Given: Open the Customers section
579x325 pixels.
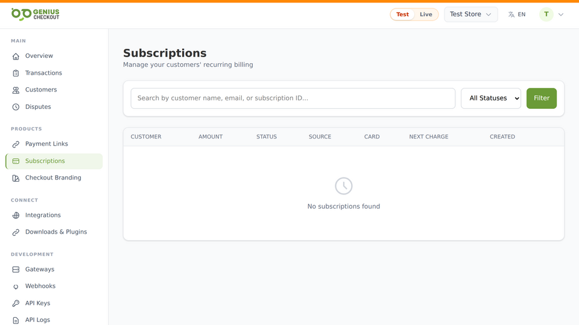Looking at the screenshot, I should (54, 90).
